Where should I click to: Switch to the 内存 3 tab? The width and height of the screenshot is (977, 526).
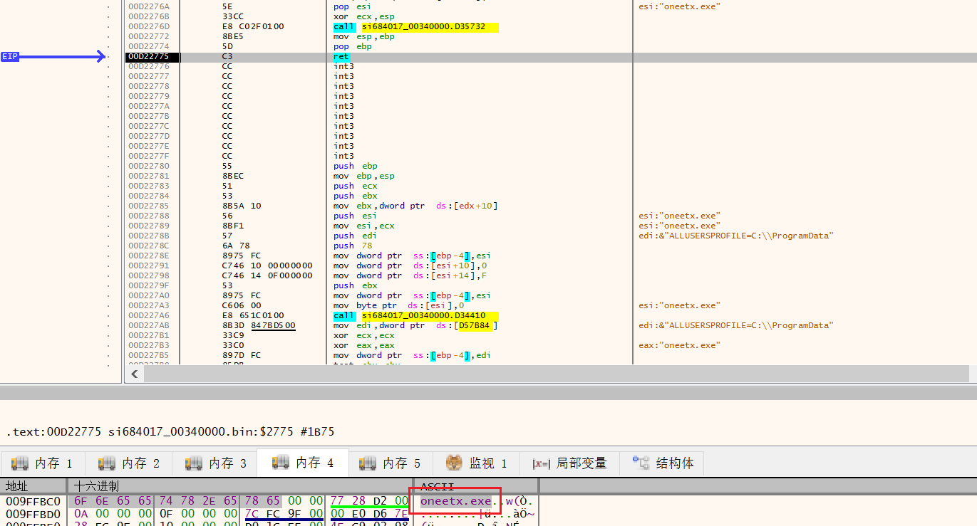216,463
